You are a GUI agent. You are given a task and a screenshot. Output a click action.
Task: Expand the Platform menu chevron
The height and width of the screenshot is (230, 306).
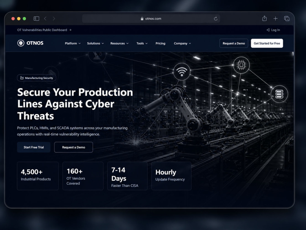click(x=80, y=44)
